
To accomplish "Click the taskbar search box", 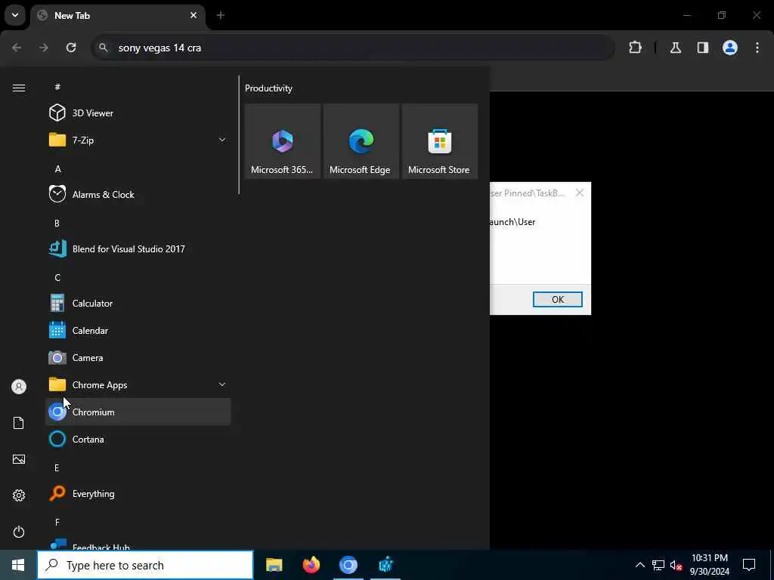I will coord(146,565).
